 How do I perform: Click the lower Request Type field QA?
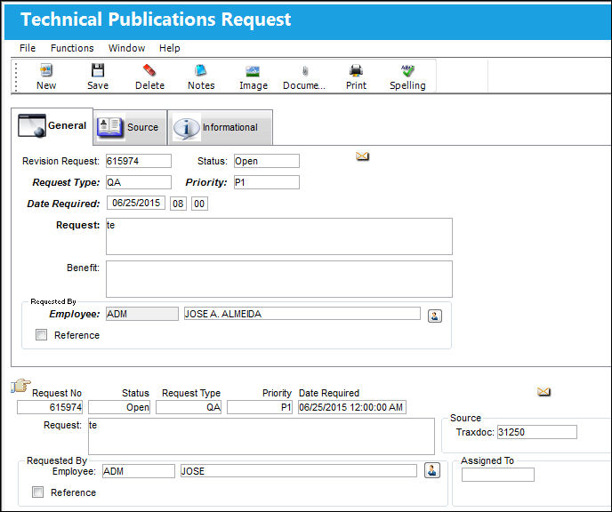189,407
